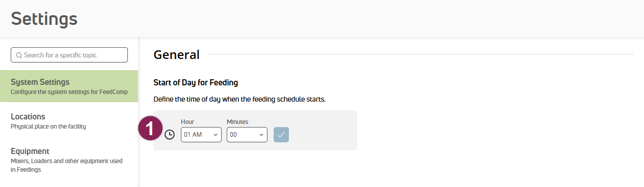Focus the Search for a specific topic field
The height and width of the screenshot is (187, 644).
pyautogui.click(x=69, y=55)
